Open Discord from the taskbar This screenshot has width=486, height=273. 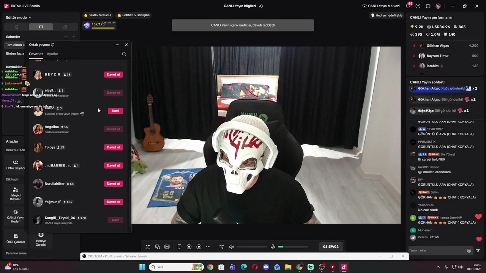click(x=266, y=267)
